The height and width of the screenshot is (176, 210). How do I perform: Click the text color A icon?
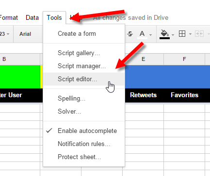click(x=142, y=34)
